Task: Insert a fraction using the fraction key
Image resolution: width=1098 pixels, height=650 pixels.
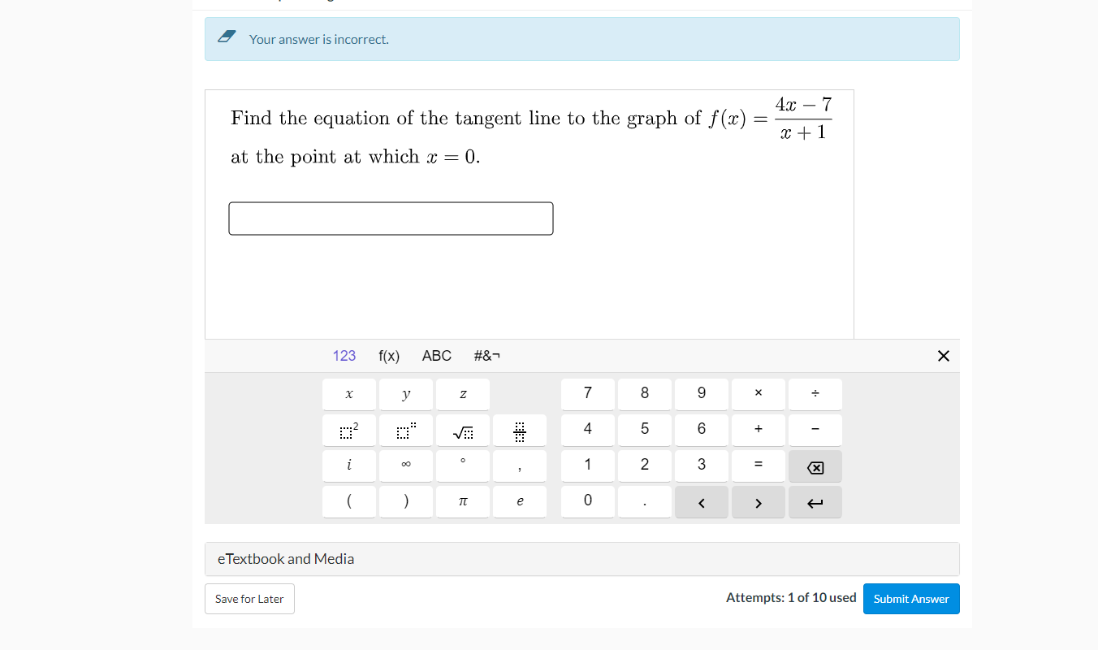Action: coord(520,430)
